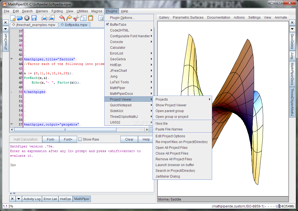Select Softpedia.mpw buffer tab
The image size is (298, 211).
coord(74,25)
